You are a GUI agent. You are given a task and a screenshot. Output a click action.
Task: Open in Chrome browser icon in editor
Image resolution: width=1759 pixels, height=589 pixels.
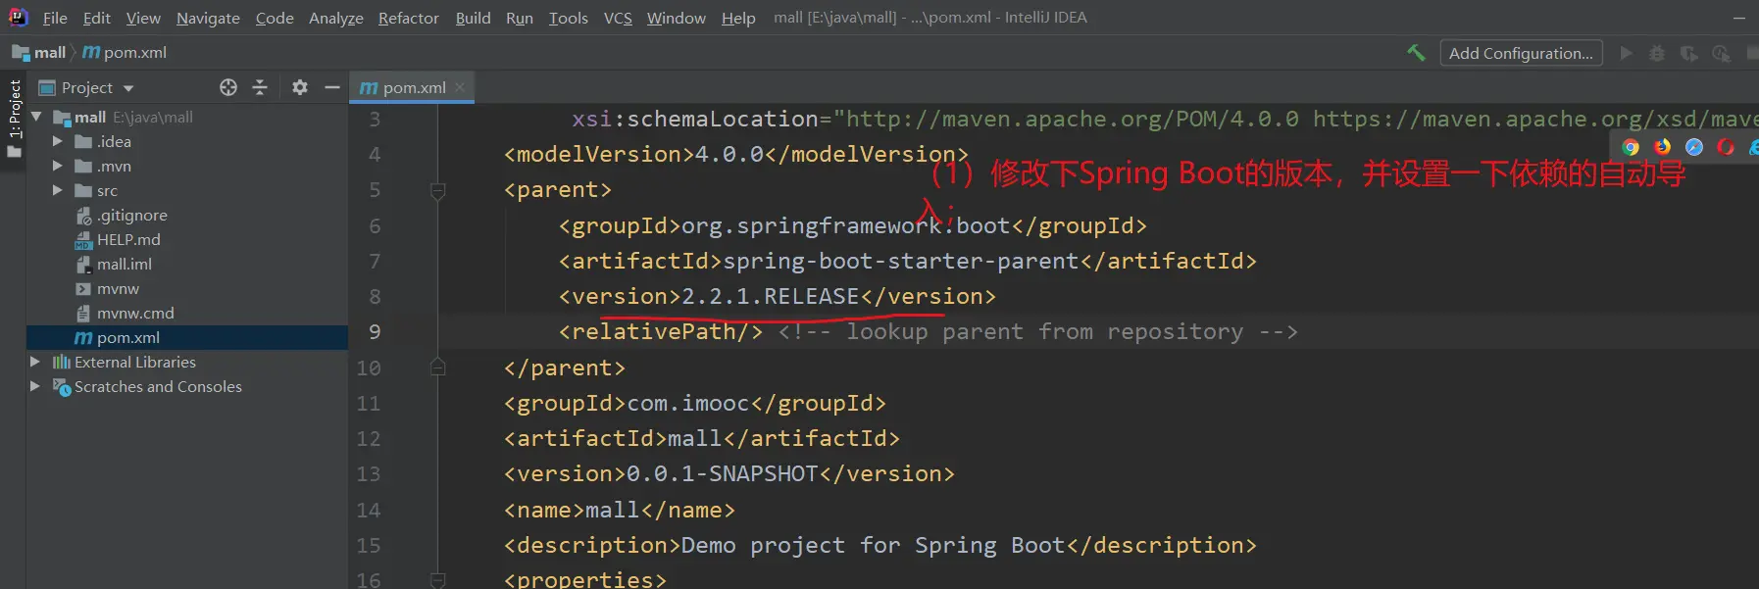pyautogui.click(x=1631, y=147)
